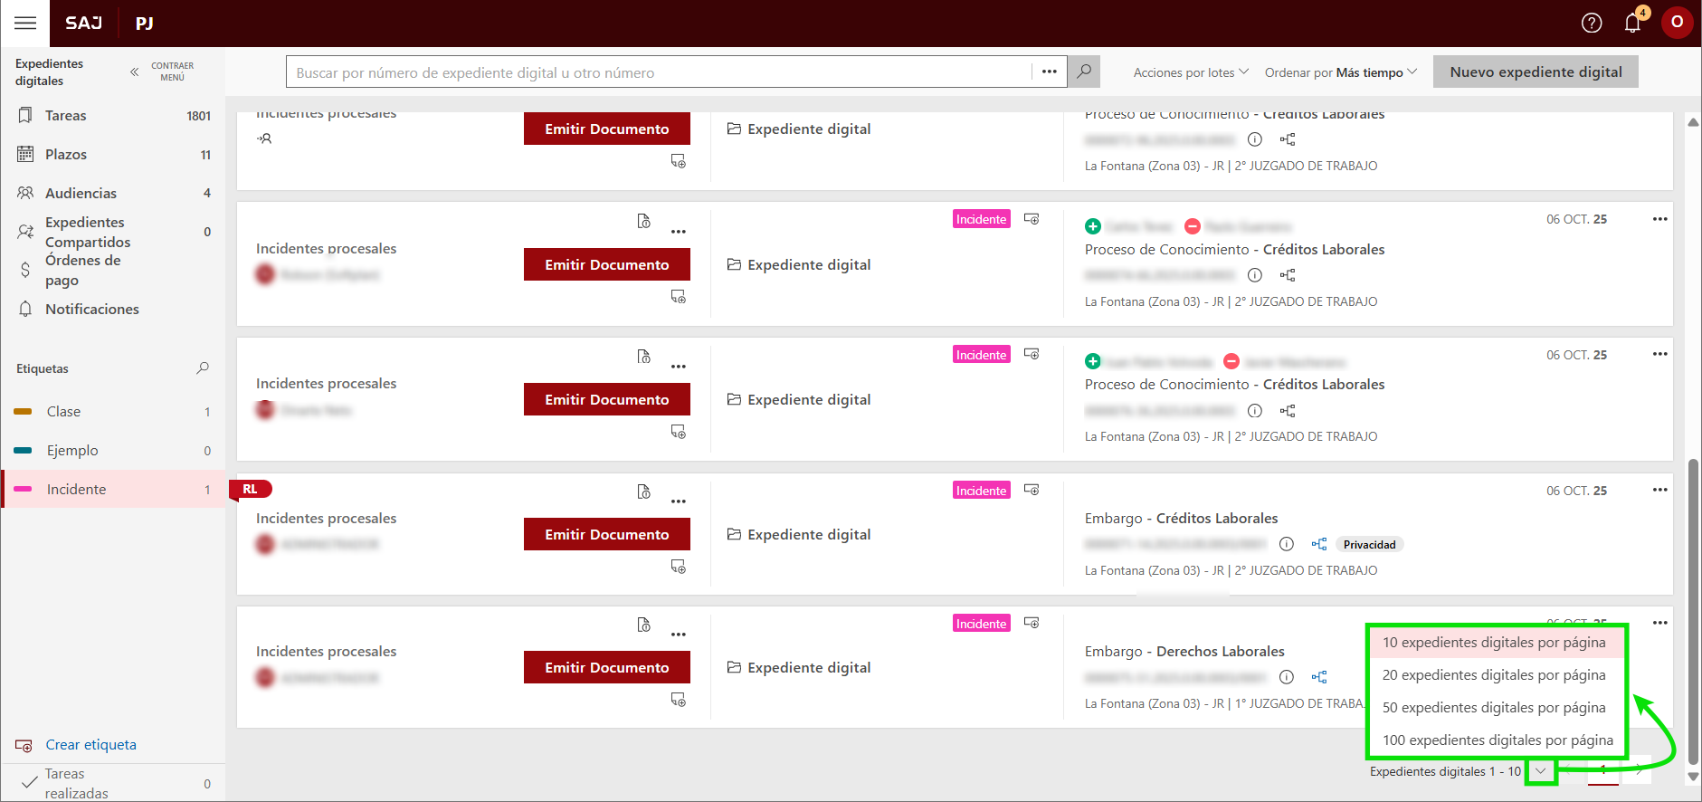Viewport: 1702px width, 802px height.
Task: Filter by the Incidente label
Action: click(x=76, y=490)
